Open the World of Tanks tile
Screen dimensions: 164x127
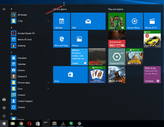click(117, 75)
